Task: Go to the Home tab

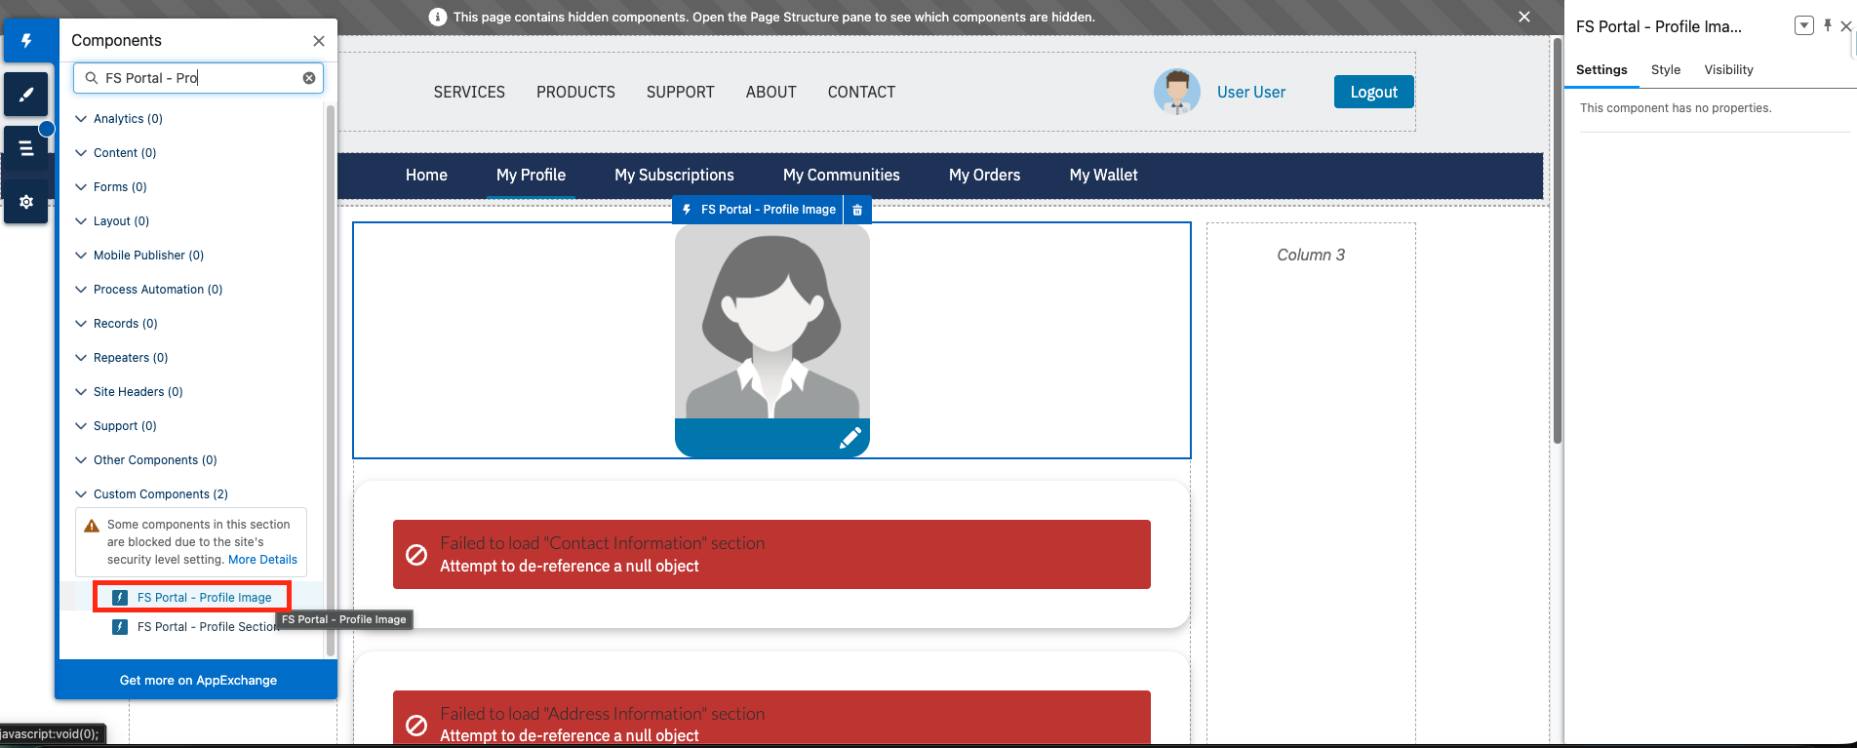Action: [426, 176]
